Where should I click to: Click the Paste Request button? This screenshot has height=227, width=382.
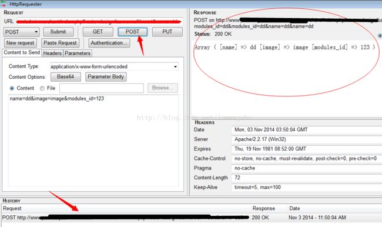(60, 43)
